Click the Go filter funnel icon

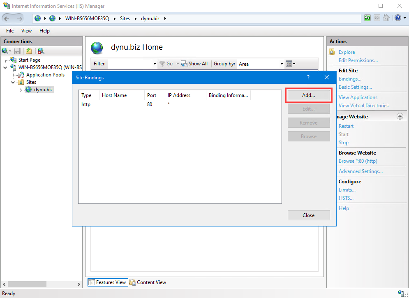tap(162, 64)
